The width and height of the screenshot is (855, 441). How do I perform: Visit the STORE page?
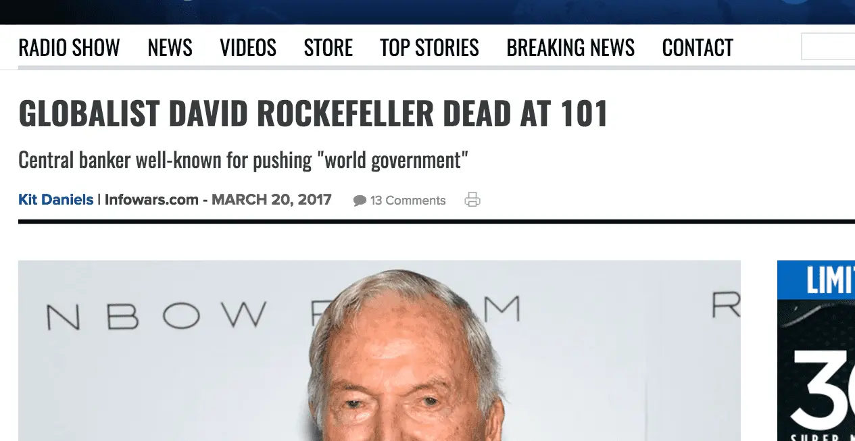coord(328,48)
